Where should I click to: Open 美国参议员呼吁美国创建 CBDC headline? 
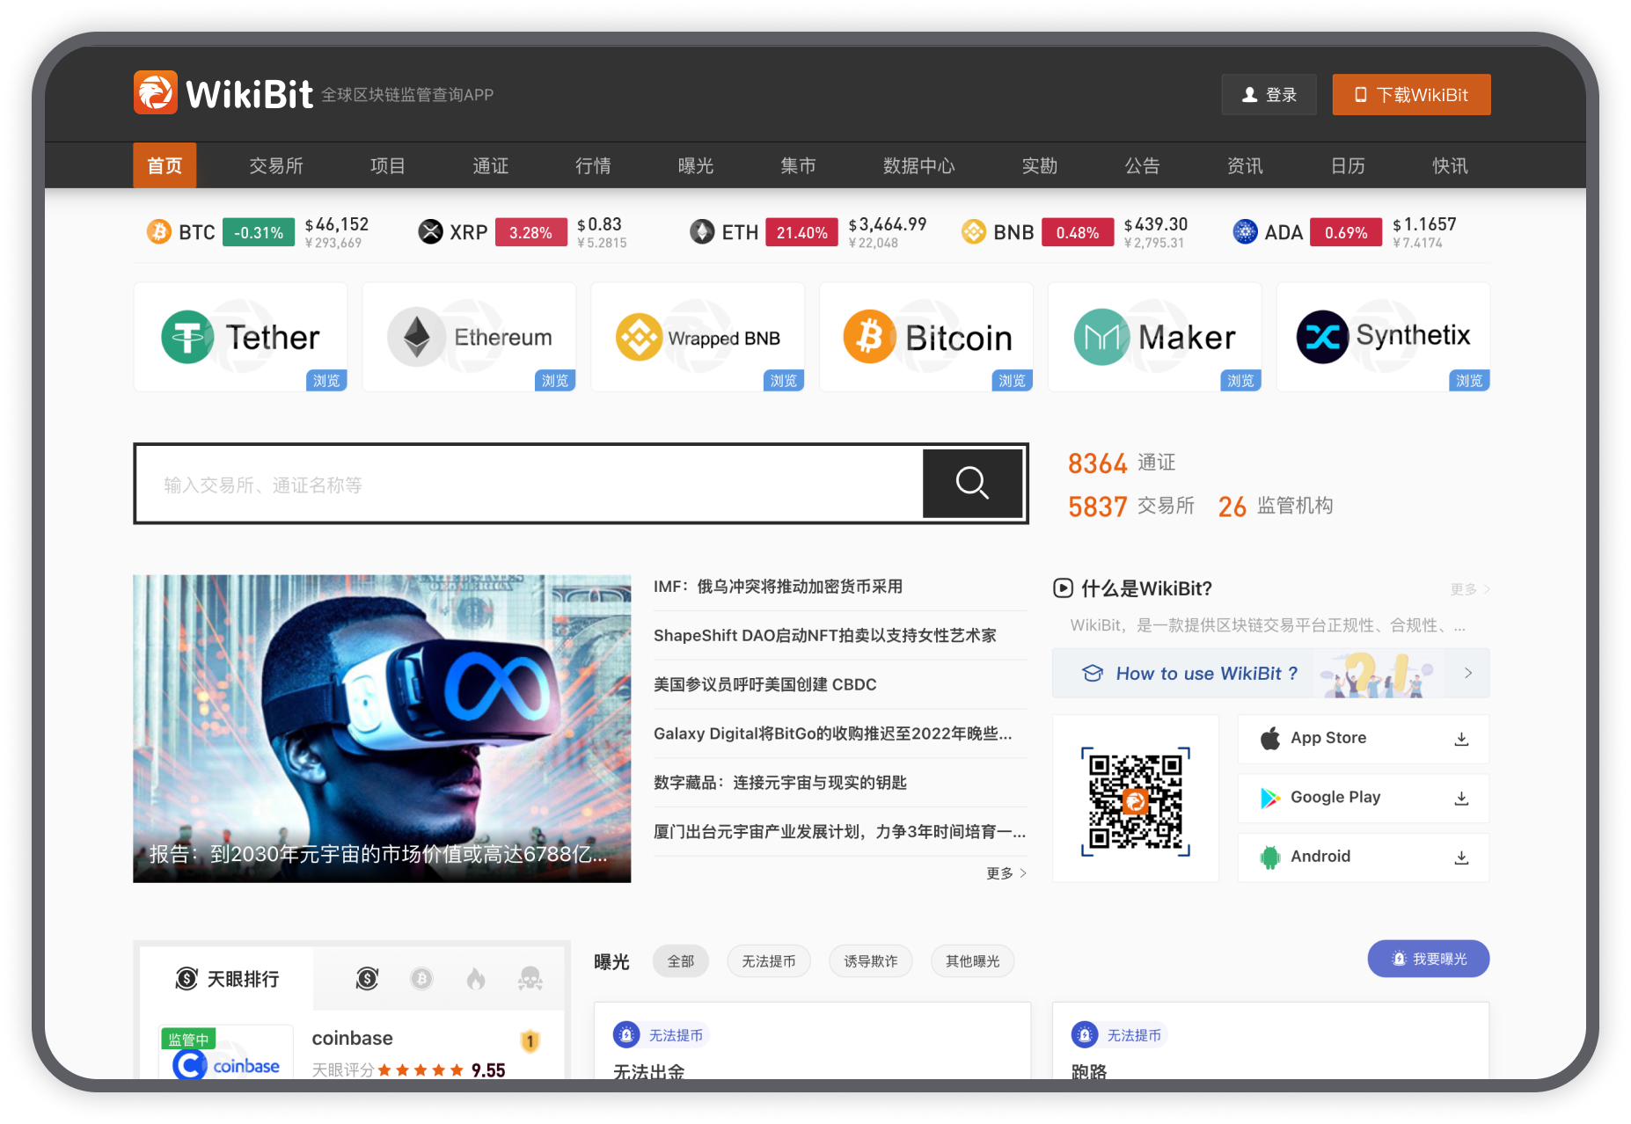coord(764,684)
